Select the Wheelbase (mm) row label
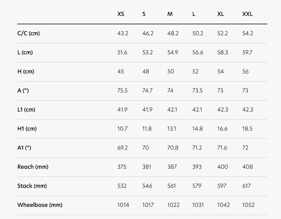Screen dimensions: 281x219 coord(40,205)
